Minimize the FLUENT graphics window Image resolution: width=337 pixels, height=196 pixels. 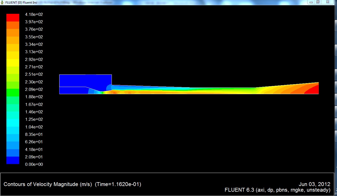click(311, 2)
